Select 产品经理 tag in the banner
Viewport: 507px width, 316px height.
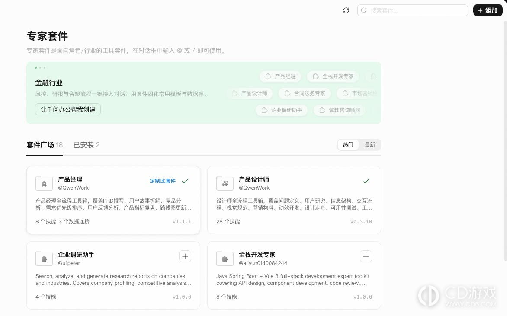point(280,77)
